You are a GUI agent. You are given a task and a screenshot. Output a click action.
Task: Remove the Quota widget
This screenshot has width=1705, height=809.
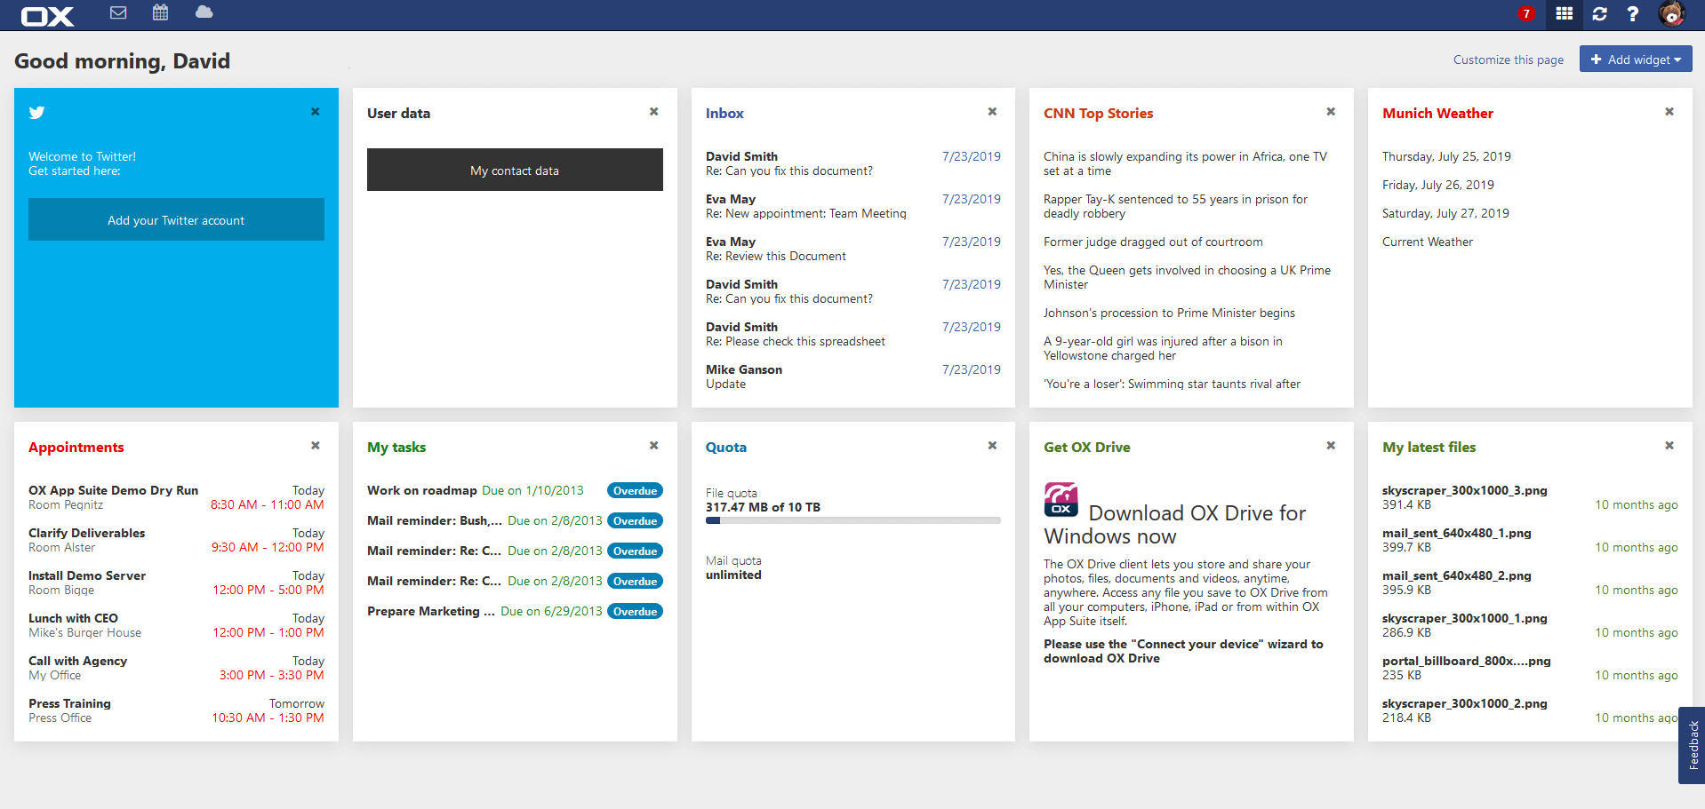point(991,445)
